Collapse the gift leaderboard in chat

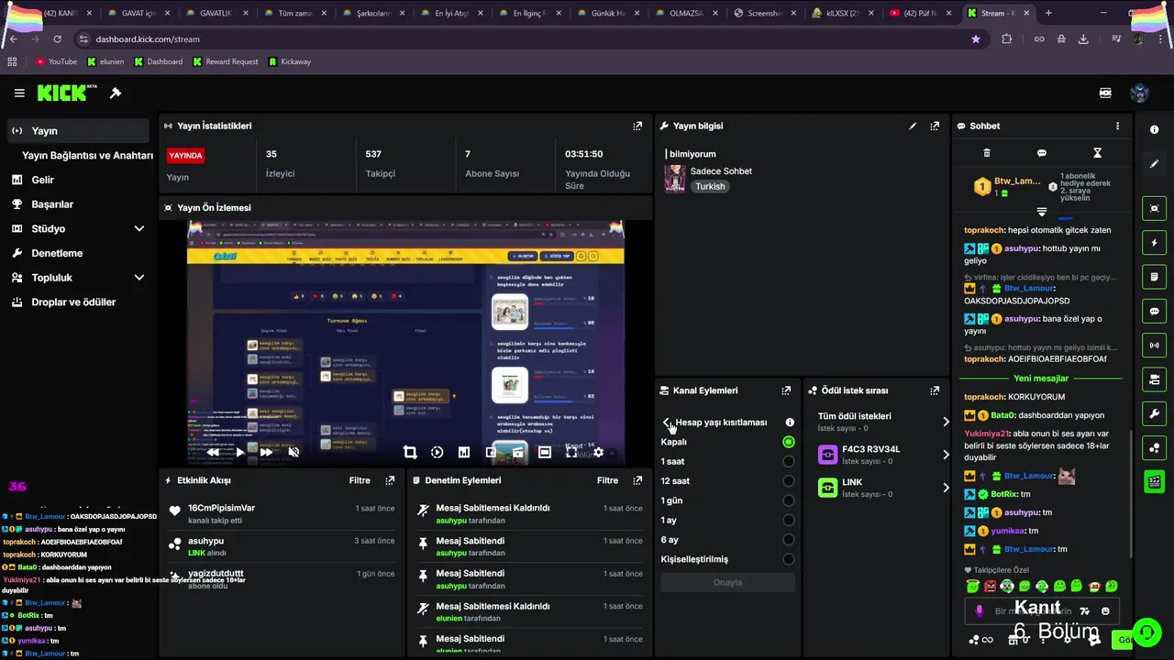click(1041, 212)
